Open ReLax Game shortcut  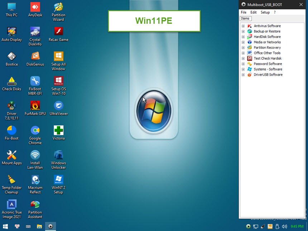pos(58,34)
